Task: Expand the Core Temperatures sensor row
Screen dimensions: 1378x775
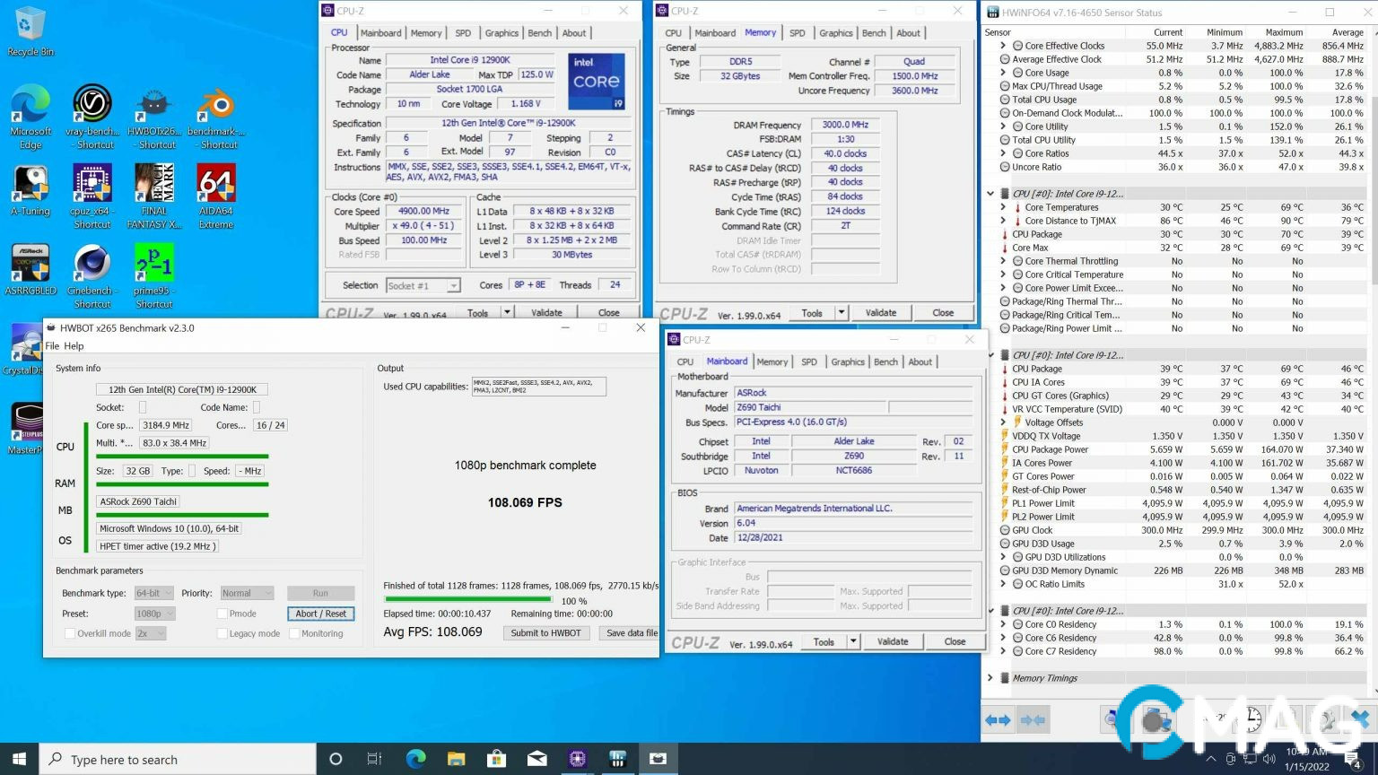Action: 1003,207
